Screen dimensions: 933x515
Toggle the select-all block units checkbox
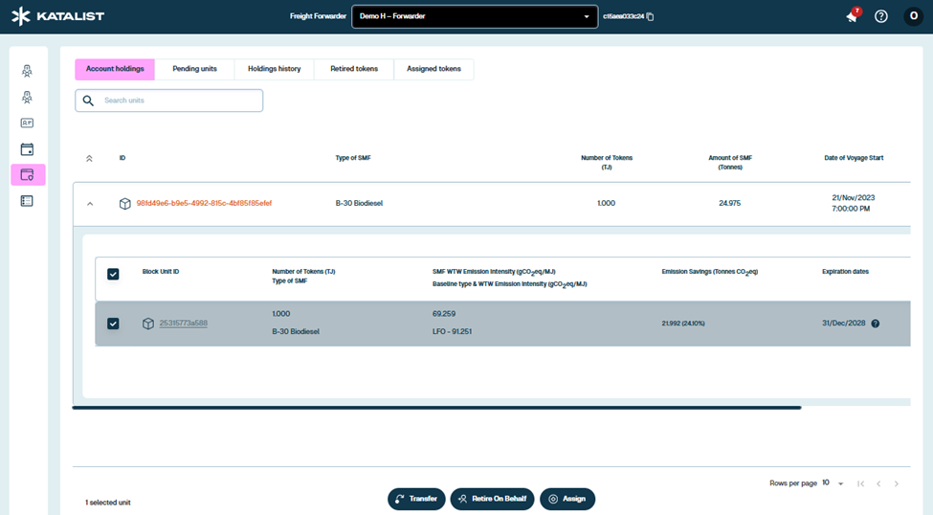tap(113, 274)
